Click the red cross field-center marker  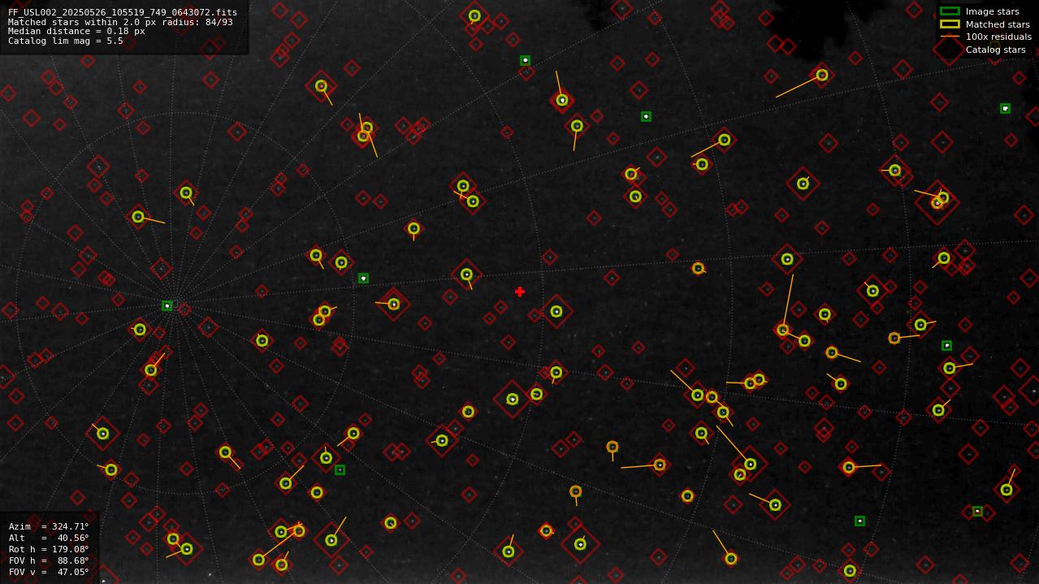click(x=520, y=292)
